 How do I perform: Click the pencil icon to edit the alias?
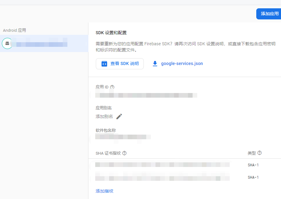tap(119, 116)
